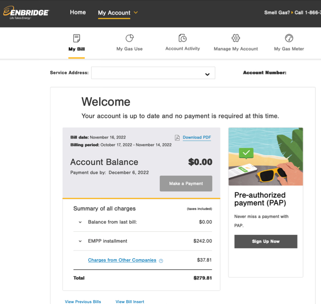Click the help icon next to Charges from Other Companies
This screenshot has height=304, width=321.
point(161,261)
